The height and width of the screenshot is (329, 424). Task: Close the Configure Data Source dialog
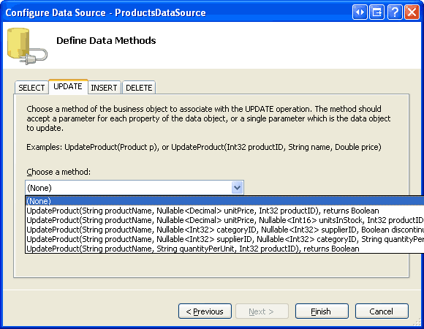[412, 12]
